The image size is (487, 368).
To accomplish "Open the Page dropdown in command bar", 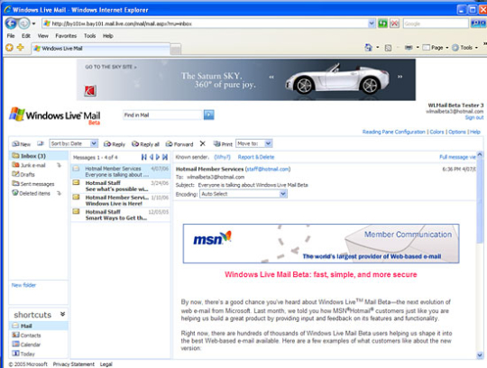I will click(436, 48).
